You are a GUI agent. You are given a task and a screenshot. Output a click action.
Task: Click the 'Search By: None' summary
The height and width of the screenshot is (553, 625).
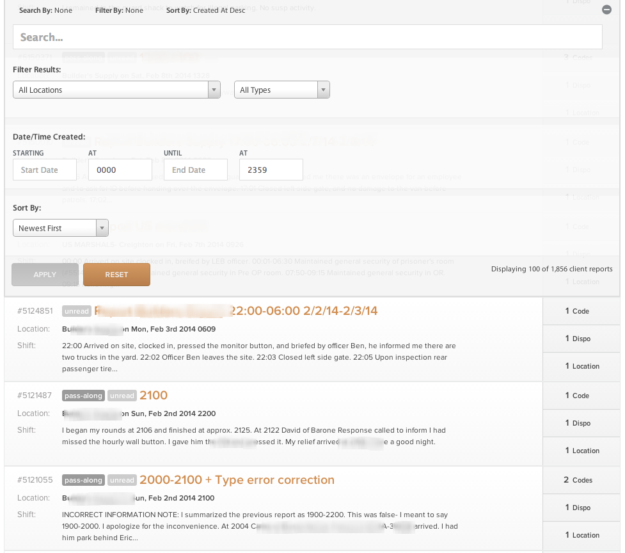[46, 10]
